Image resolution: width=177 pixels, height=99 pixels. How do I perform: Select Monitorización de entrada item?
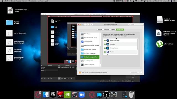[90, 45]
